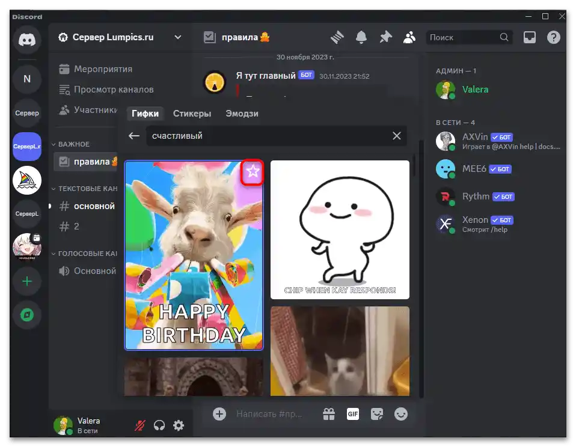Open help question mark icon
Viewport: 576px width, 447px height.
[553, 37]
